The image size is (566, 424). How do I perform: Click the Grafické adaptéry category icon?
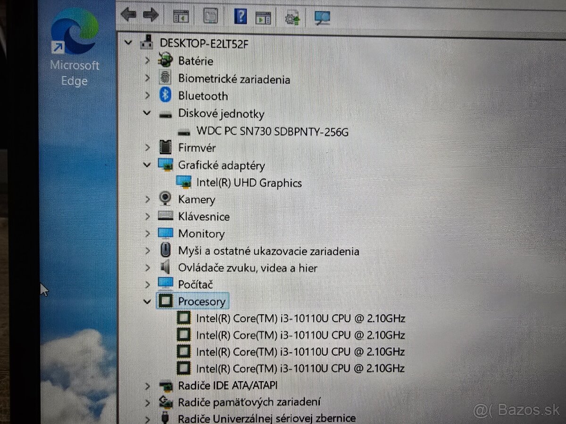coord(165,164)
